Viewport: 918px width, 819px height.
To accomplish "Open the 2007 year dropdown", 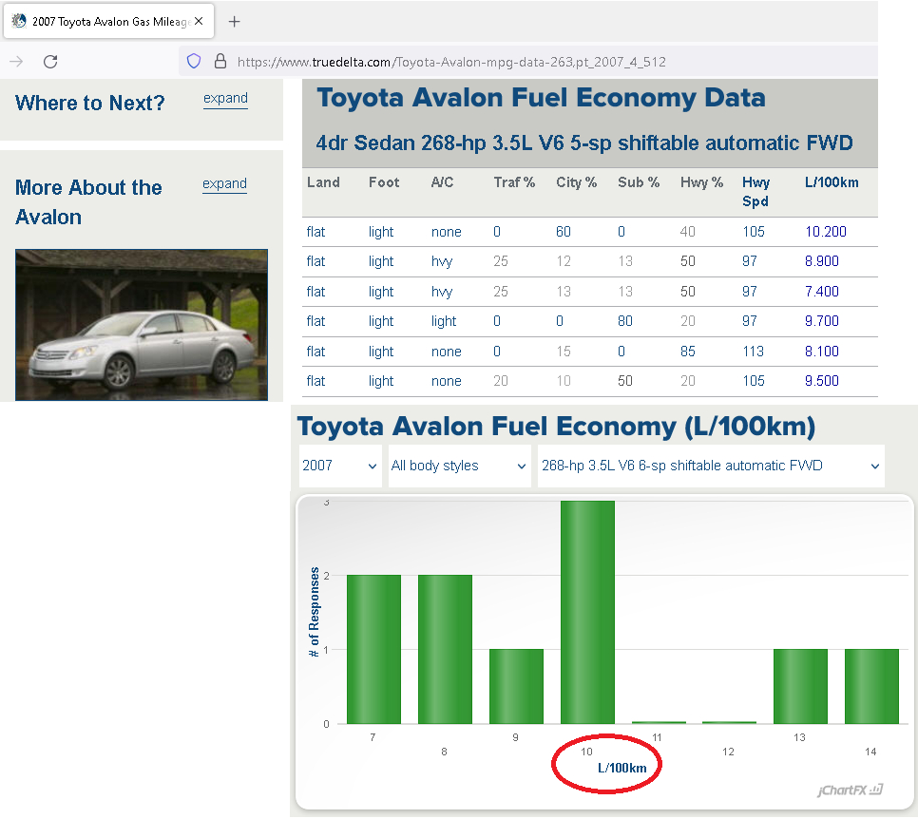I will click(x=339, y=466).
